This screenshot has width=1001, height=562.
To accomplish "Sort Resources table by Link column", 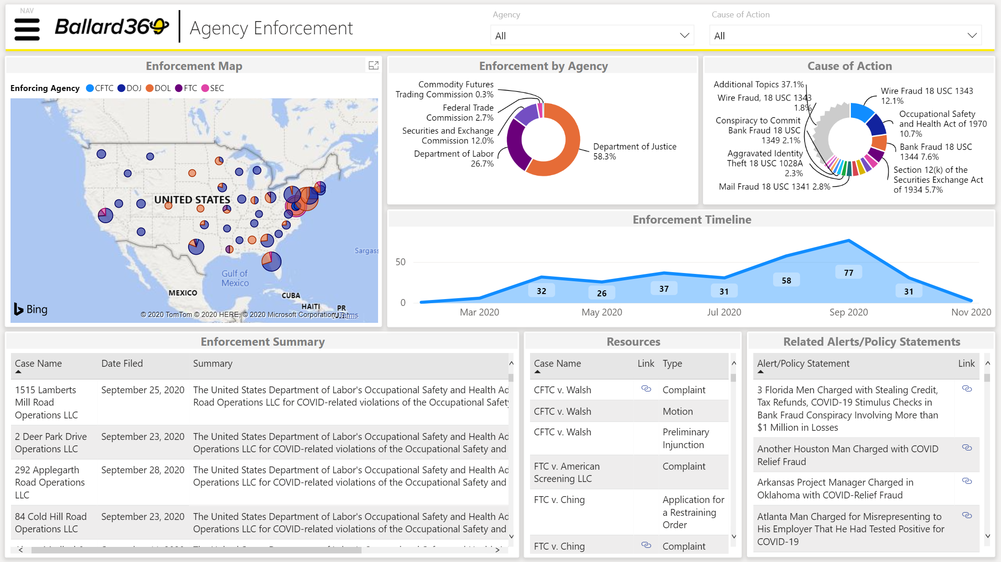I will point(646,364).
